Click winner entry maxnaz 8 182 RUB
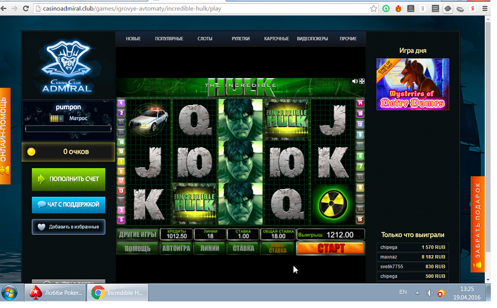 point(413,257)
